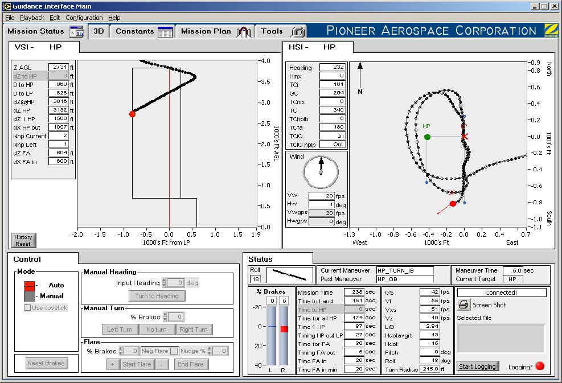Click the Current Maneuver HP_TURN_IB field
This screenshot has width=562, height=383.
click(405, 270)
